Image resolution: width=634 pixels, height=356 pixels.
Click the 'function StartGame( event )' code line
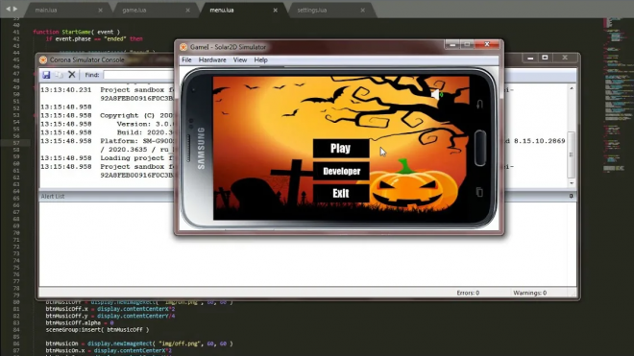tap(77, 32)
